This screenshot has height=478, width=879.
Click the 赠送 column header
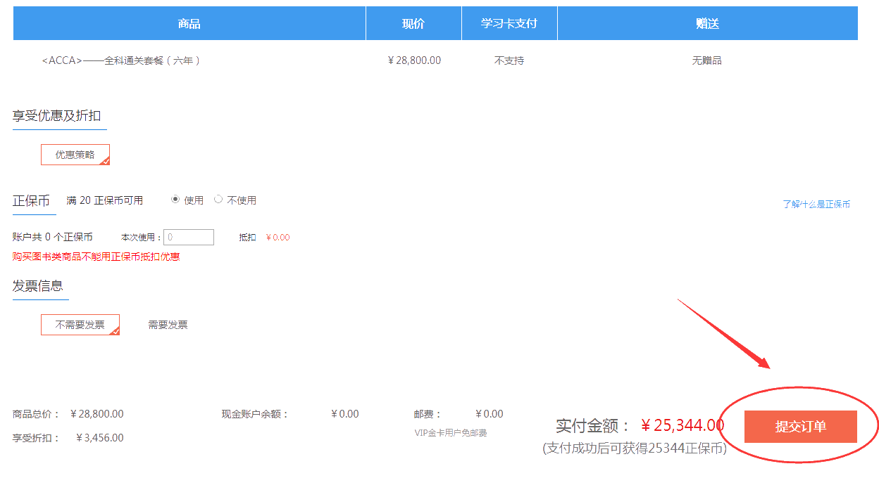[707, 24]
